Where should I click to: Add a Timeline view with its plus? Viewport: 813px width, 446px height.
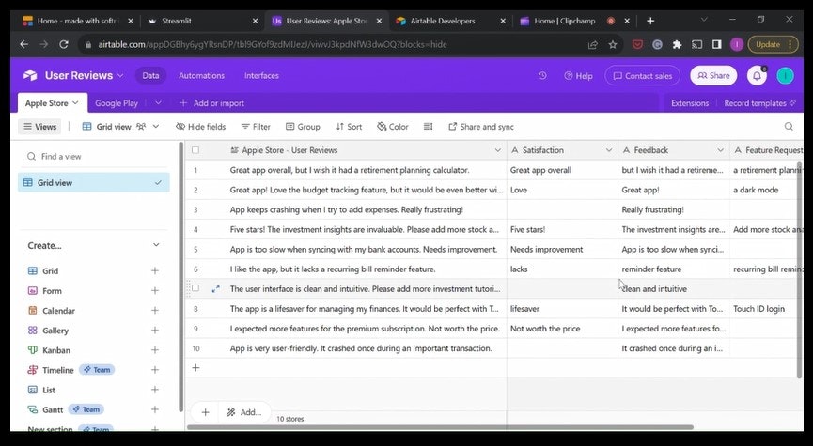(154, 370)
